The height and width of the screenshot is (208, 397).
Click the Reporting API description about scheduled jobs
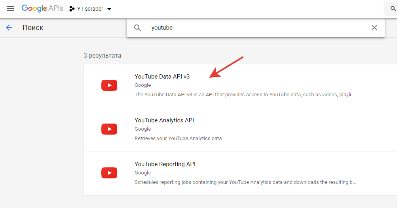pos(245,182)
